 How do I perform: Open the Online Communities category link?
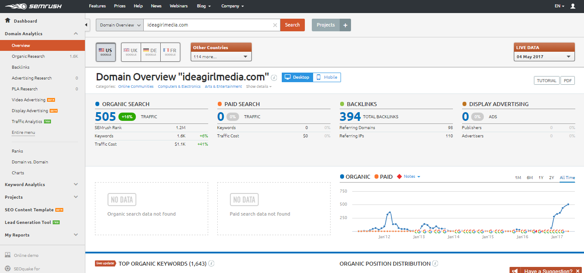[136, 87]
